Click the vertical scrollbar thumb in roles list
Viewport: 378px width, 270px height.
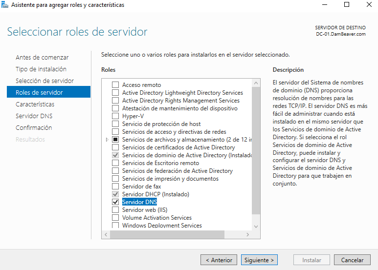(256, 150)
